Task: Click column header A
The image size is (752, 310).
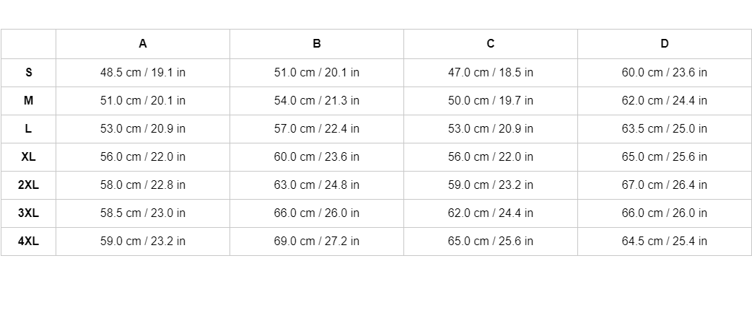Action: [143, 44]
